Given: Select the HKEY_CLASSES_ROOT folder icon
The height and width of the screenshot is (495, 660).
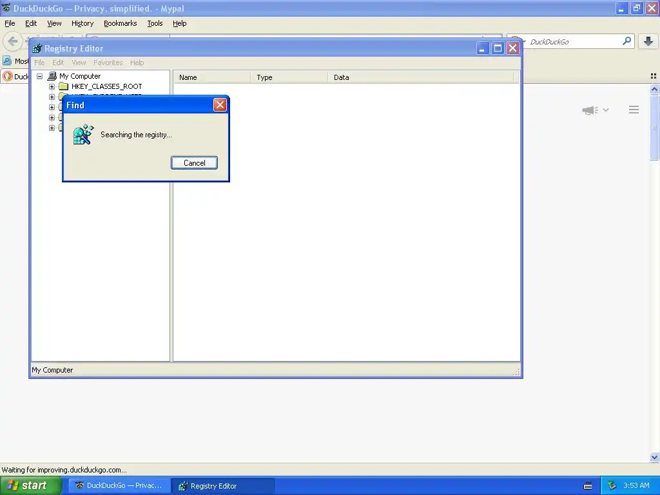Looking at the screenshot, I should click(x=64, y=86).
